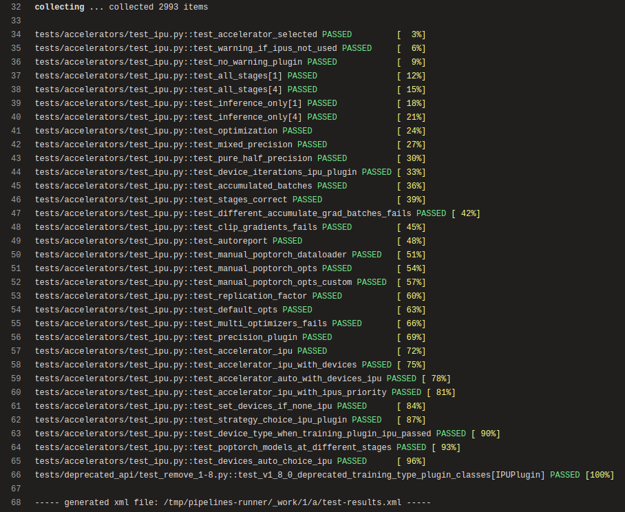Click the test_accelerator_ipu_with_ipus_priority line
The image size is (625, 512).
coord(245,392)
